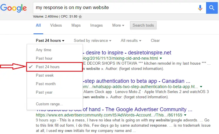Choose Past month time filter option
Viewport: 219px width, 134px height.
click(46, 84)
